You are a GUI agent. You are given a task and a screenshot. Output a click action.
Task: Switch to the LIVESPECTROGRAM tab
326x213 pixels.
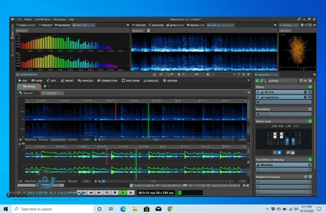pyautogui.click(x=220, y=25)
